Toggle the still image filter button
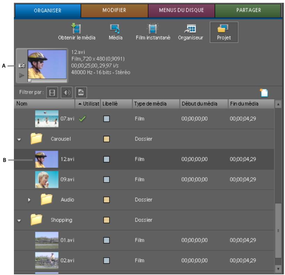 point(81,93)
